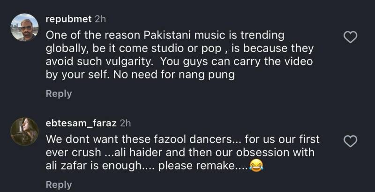The image size is (375, 192).
Task: Visit the ebtesam_faraz username link
Action: [81, 123]
